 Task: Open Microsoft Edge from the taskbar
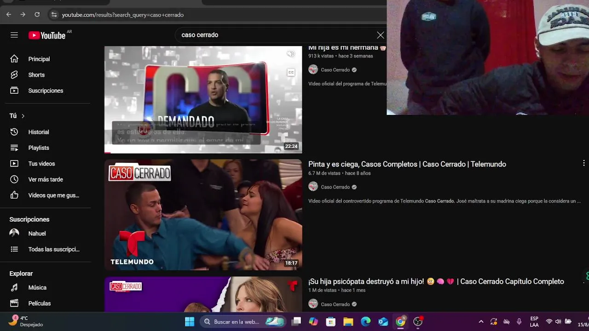(x=366, y=321)
